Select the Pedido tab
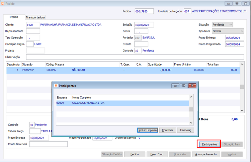The image size is (251, 162). pyautogui.click(x=14, y=17)
